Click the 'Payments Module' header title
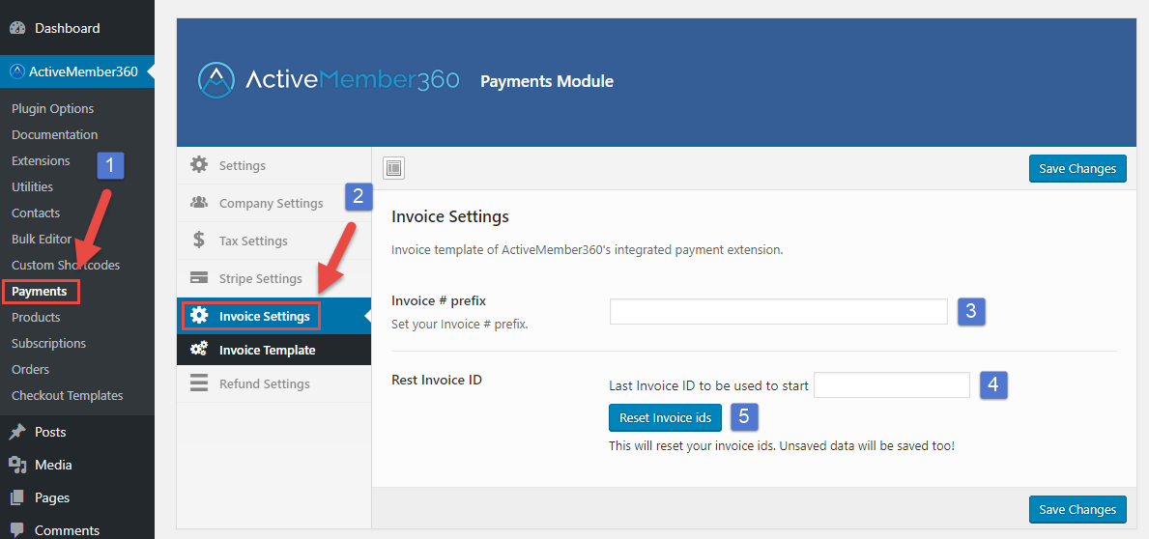Image resolution: width=1149 pixels, height=539 pixels. [x=547, y=81]
